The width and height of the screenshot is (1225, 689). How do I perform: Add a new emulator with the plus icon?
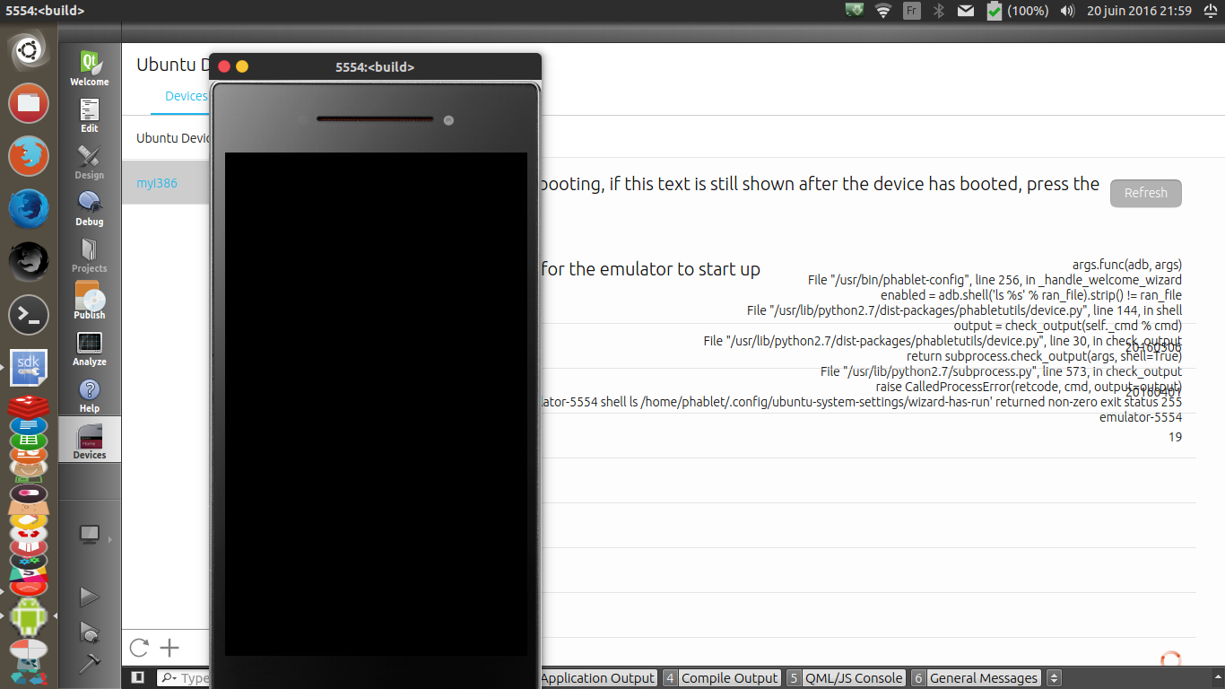[x=169, y=648]
